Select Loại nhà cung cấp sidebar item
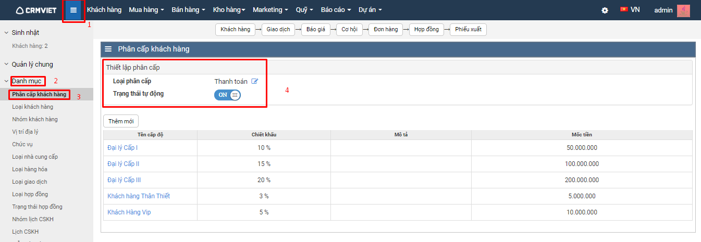This screenshot has width=701, height=242. pos(35,157)
